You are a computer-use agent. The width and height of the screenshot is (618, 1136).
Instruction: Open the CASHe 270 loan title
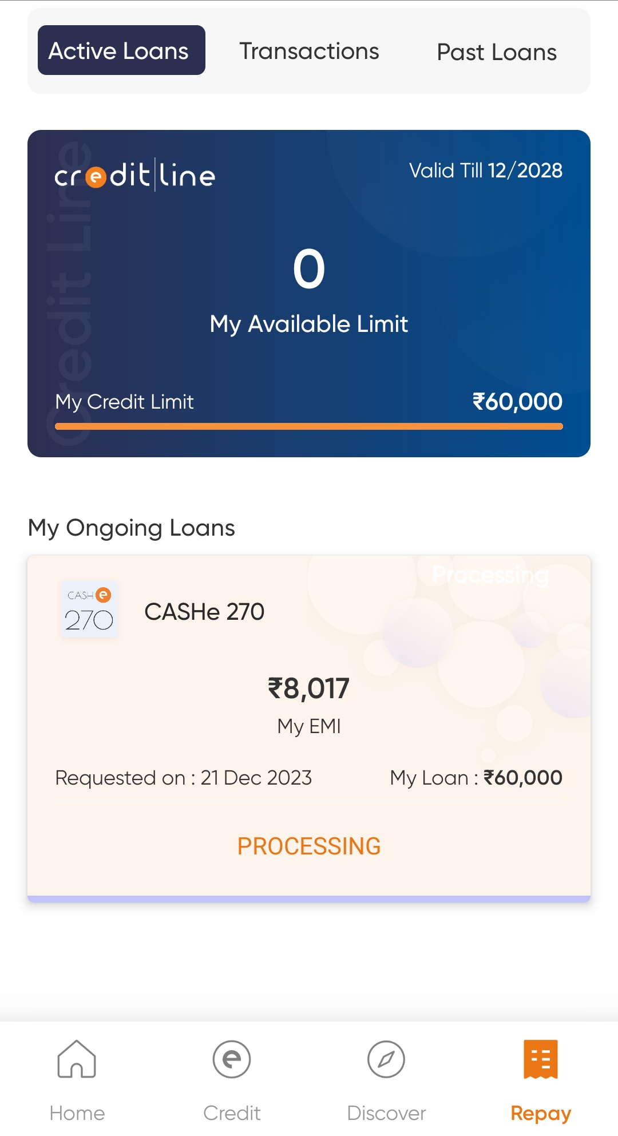point(204,612)
